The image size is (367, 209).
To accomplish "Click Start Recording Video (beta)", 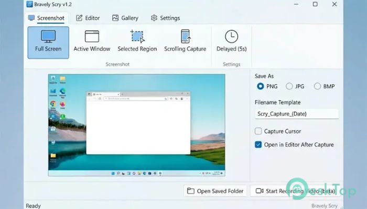I will point(295,191).
